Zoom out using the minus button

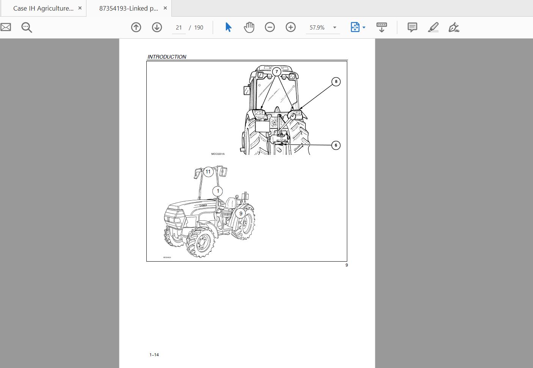[270, 27]
